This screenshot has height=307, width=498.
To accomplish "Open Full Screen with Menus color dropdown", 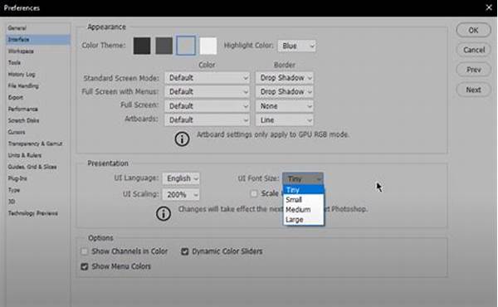I will coord(207,92).
